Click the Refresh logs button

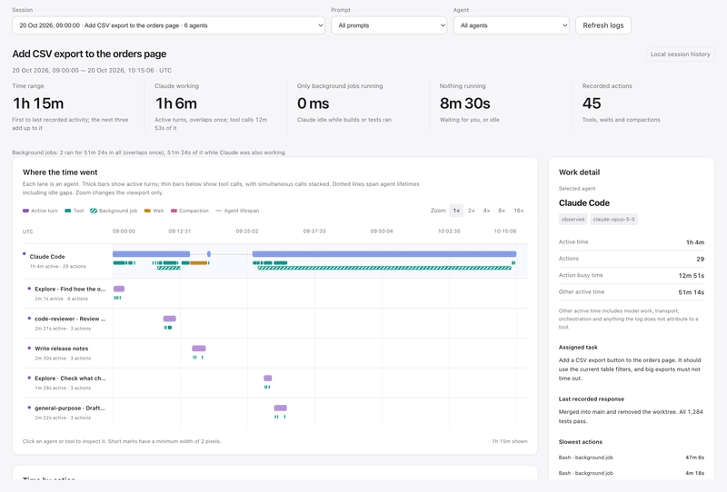point(603,25)
